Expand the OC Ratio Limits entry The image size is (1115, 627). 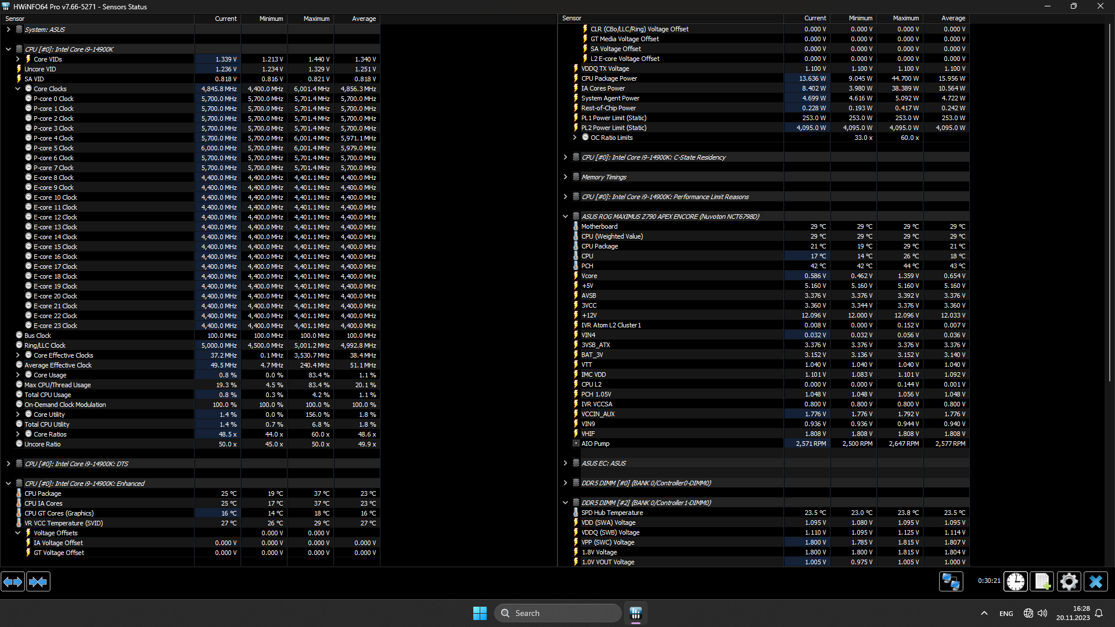pyautogui.click(x=574, y=138)
